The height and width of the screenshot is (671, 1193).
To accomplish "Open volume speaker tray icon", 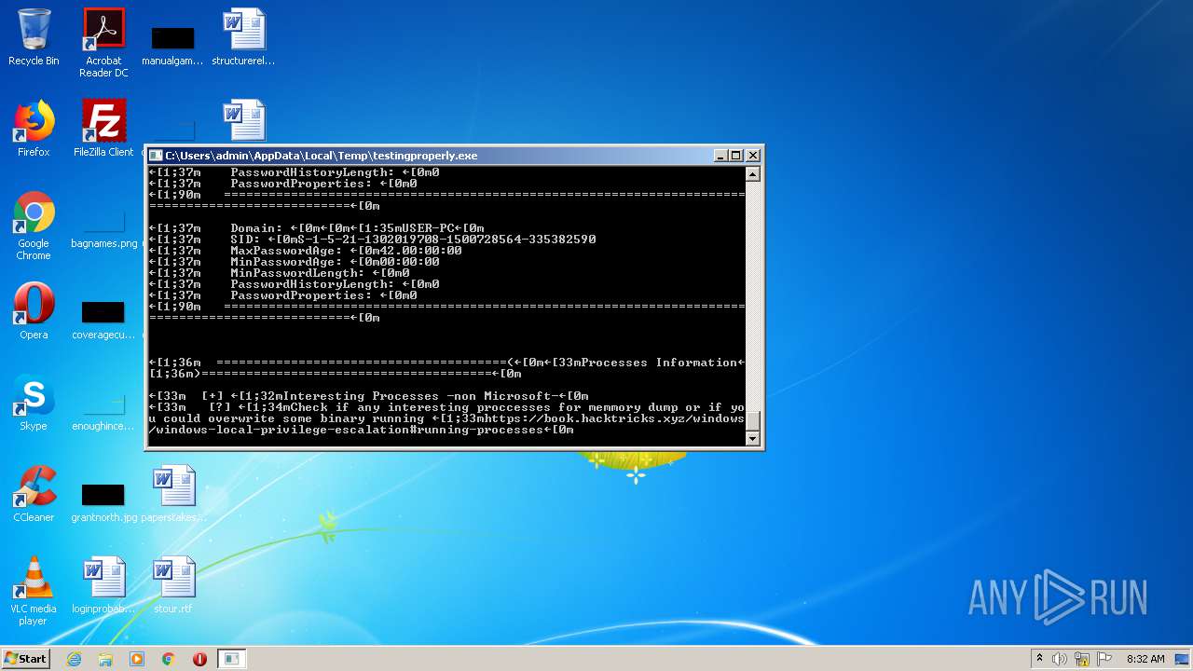I will 1060,659.
